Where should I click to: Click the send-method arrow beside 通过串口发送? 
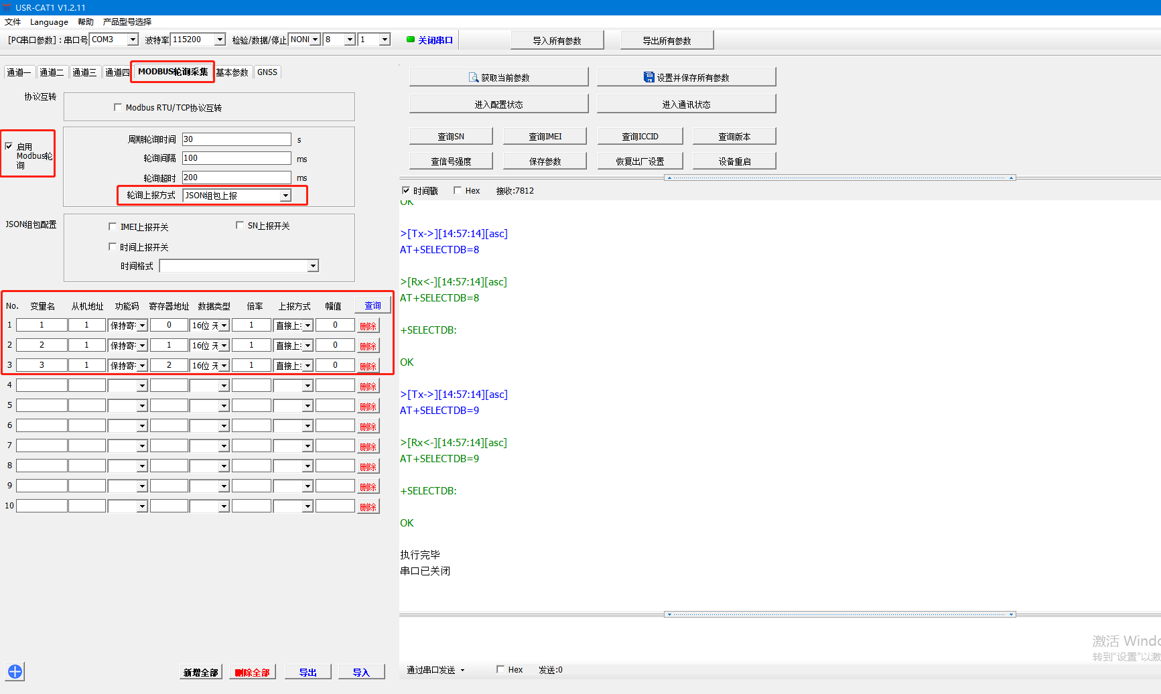[462, 670]
